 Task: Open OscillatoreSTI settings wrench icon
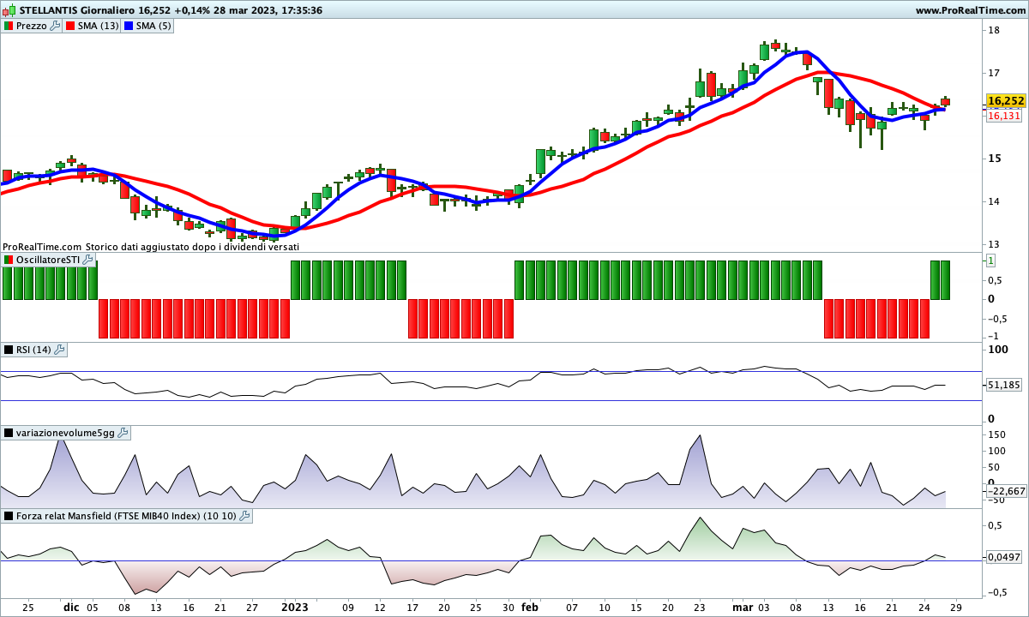point(87,259)
